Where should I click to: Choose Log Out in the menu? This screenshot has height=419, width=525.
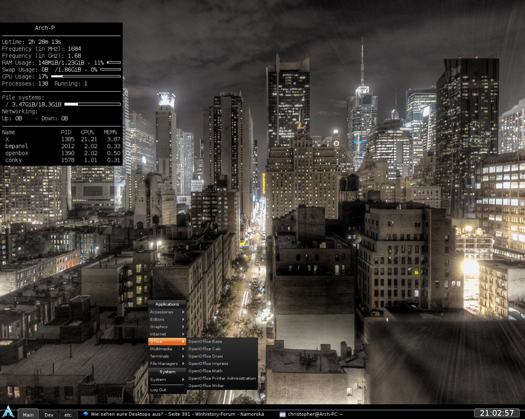pyautogui.click(x=158, y=390)
